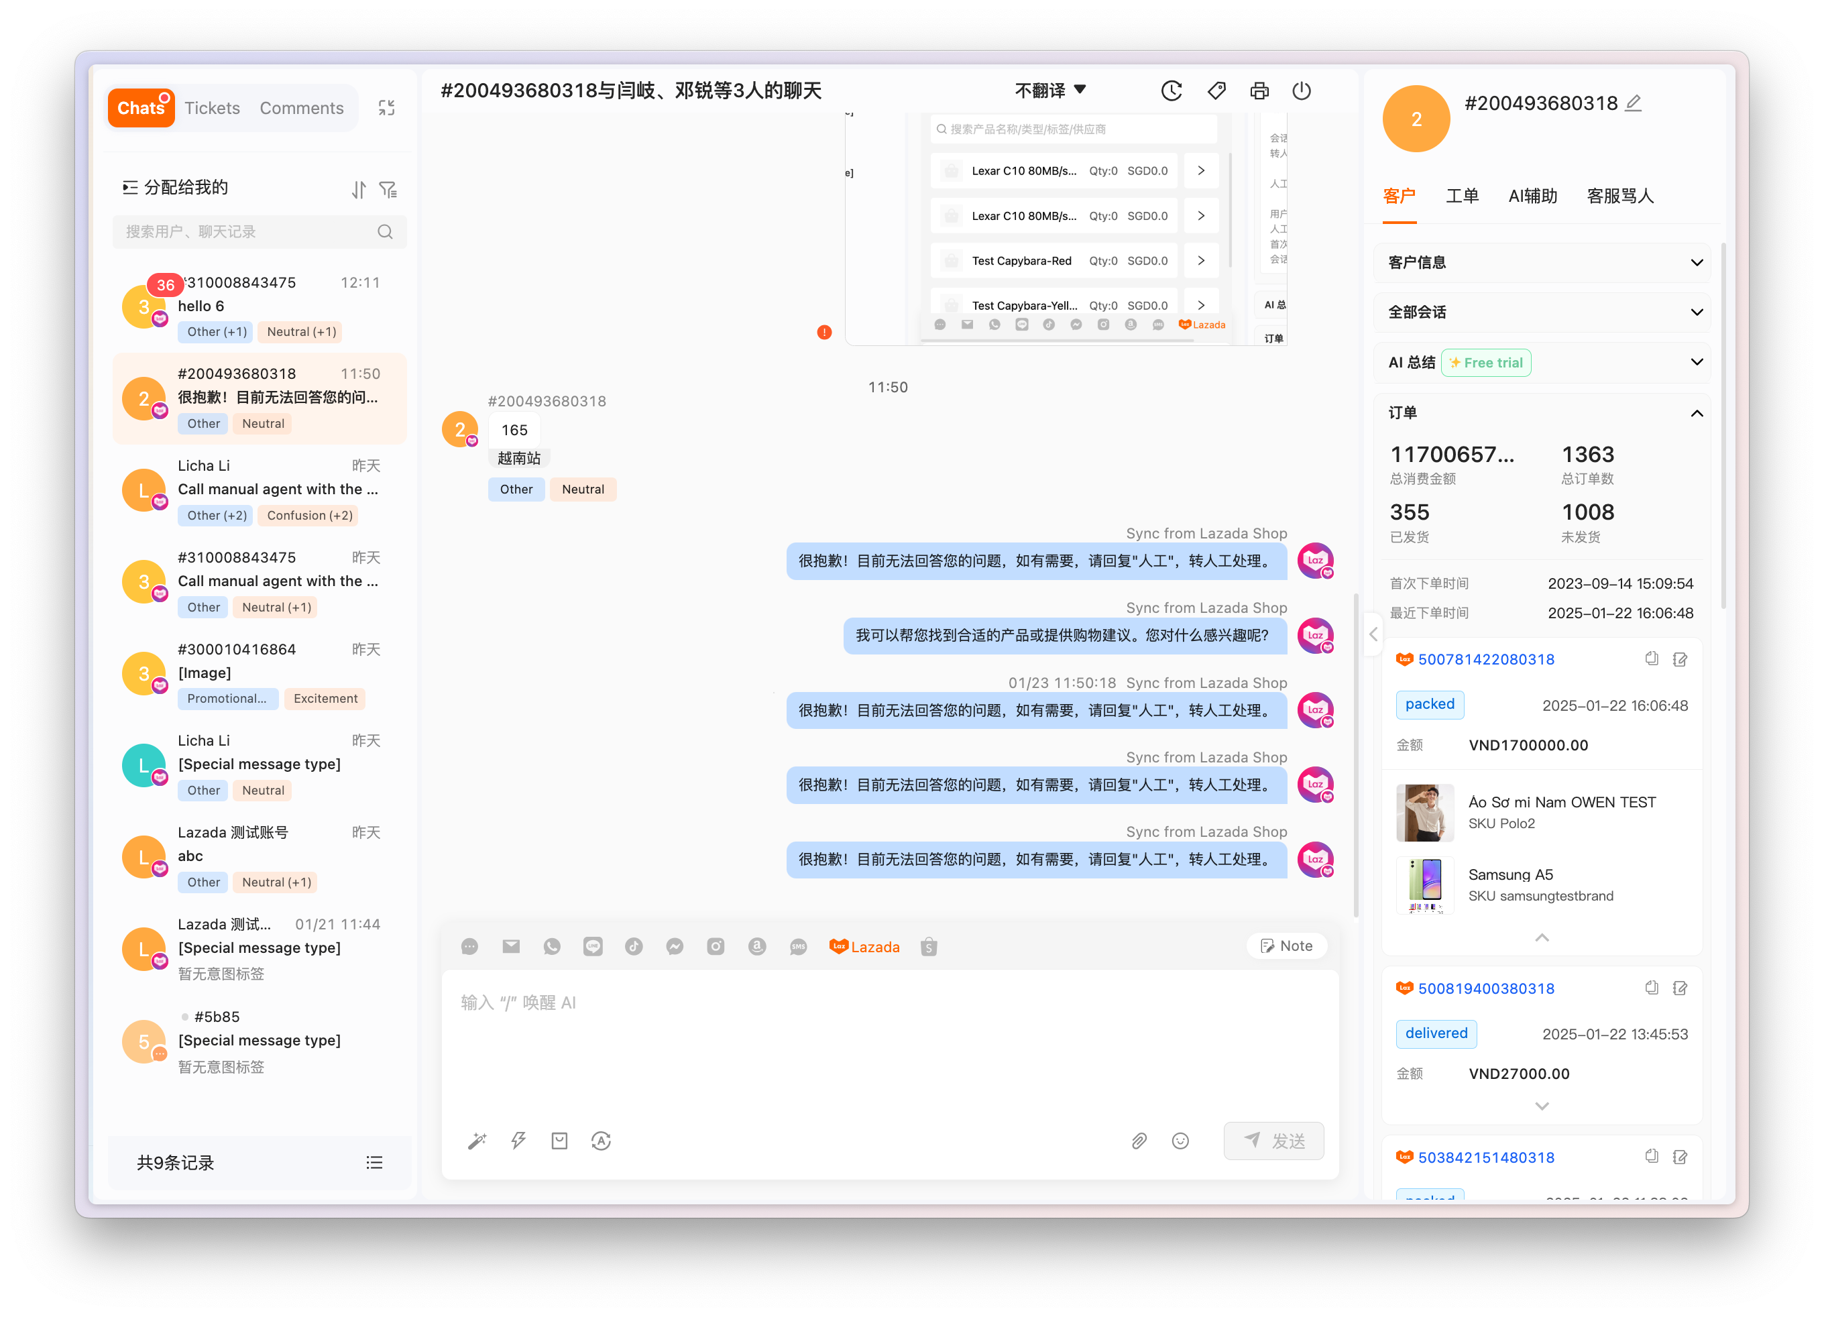Expand the 全部会话 section
This screenshot has width=1824, height=1317.
[x=1542, y=312]
